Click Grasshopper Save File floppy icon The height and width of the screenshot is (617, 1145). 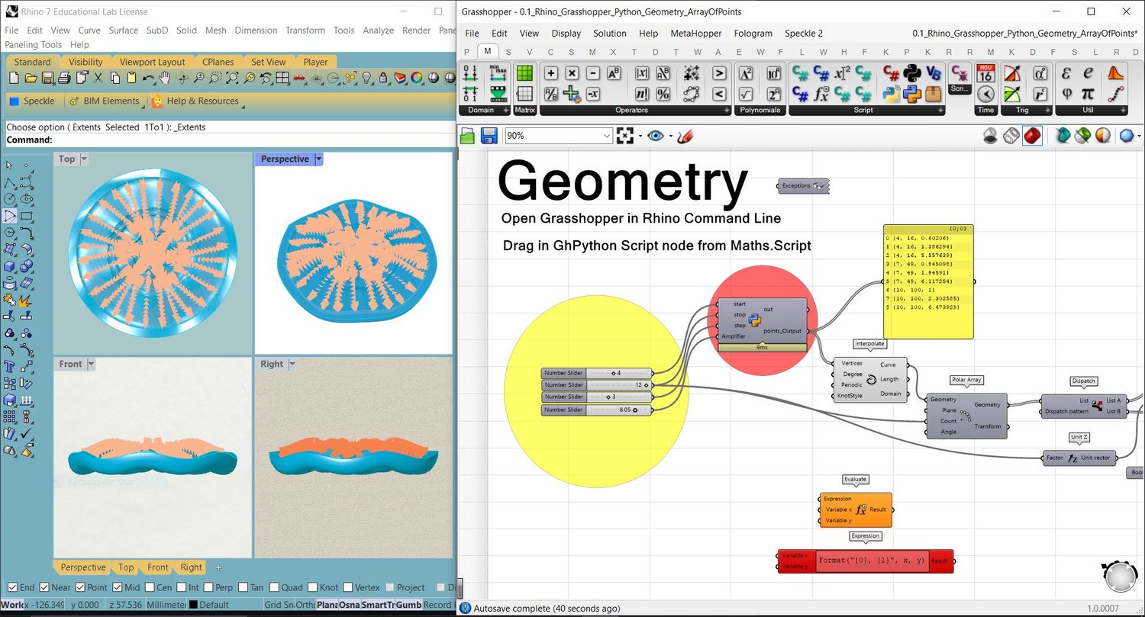click(x=489, y=136)
